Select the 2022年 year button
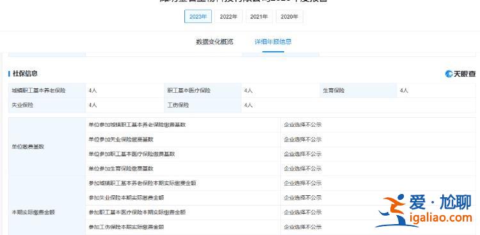The image size is (480, 235). pos(228,17)
